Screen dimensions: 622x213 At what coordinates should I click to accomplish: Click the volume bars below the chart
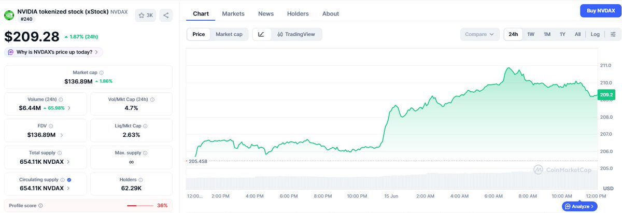pos(391,182)
